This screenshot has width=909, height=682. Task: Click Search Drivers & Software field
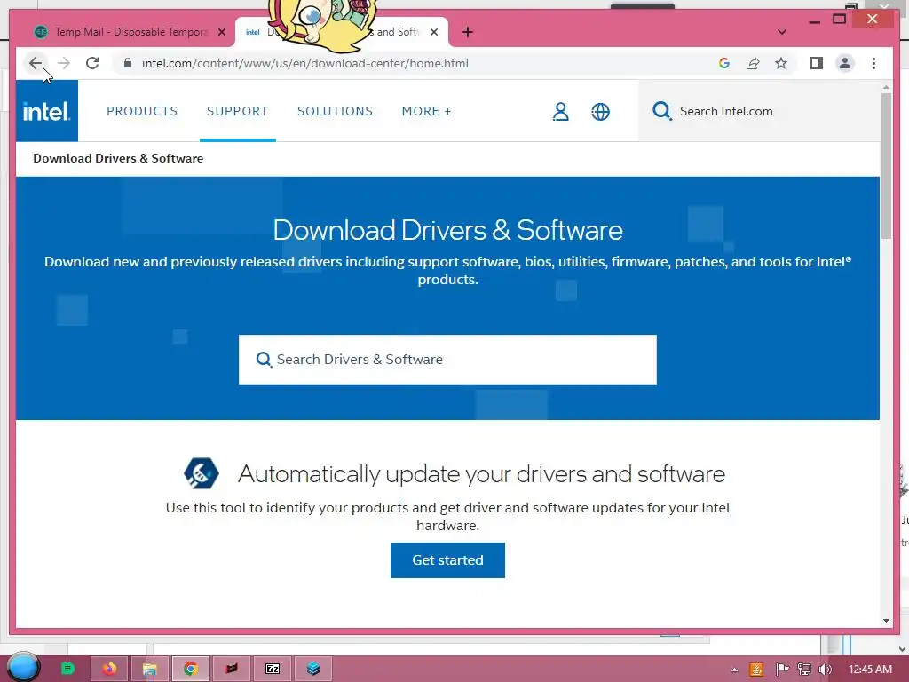tap(447, 360)
